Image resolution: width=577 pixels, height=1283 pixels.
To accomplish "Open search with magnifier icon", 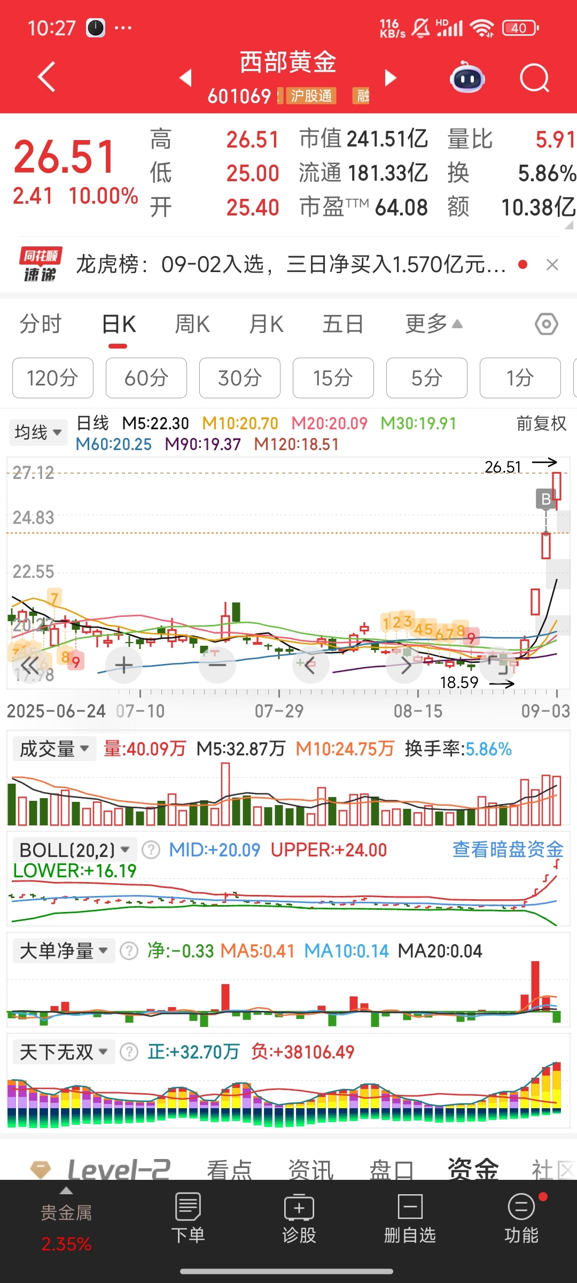I will 534,79.
